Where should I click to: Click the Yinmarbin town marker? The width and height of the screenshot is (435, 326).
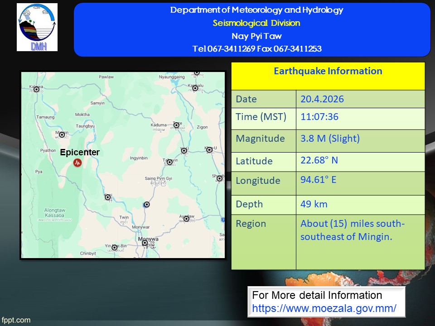coord(115,248)
